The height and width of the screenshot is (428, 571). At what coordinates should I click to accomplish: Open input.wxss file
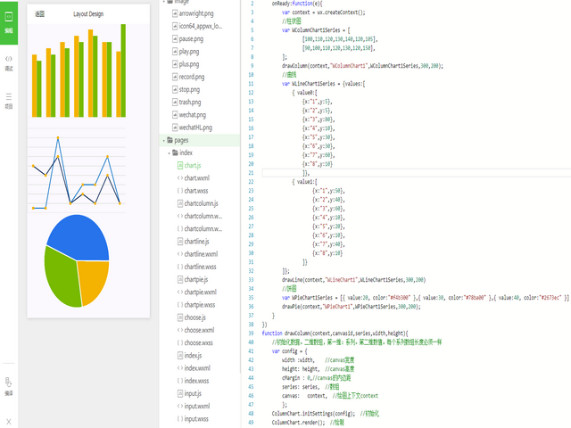pyautogui.click(x=193, y=419)
